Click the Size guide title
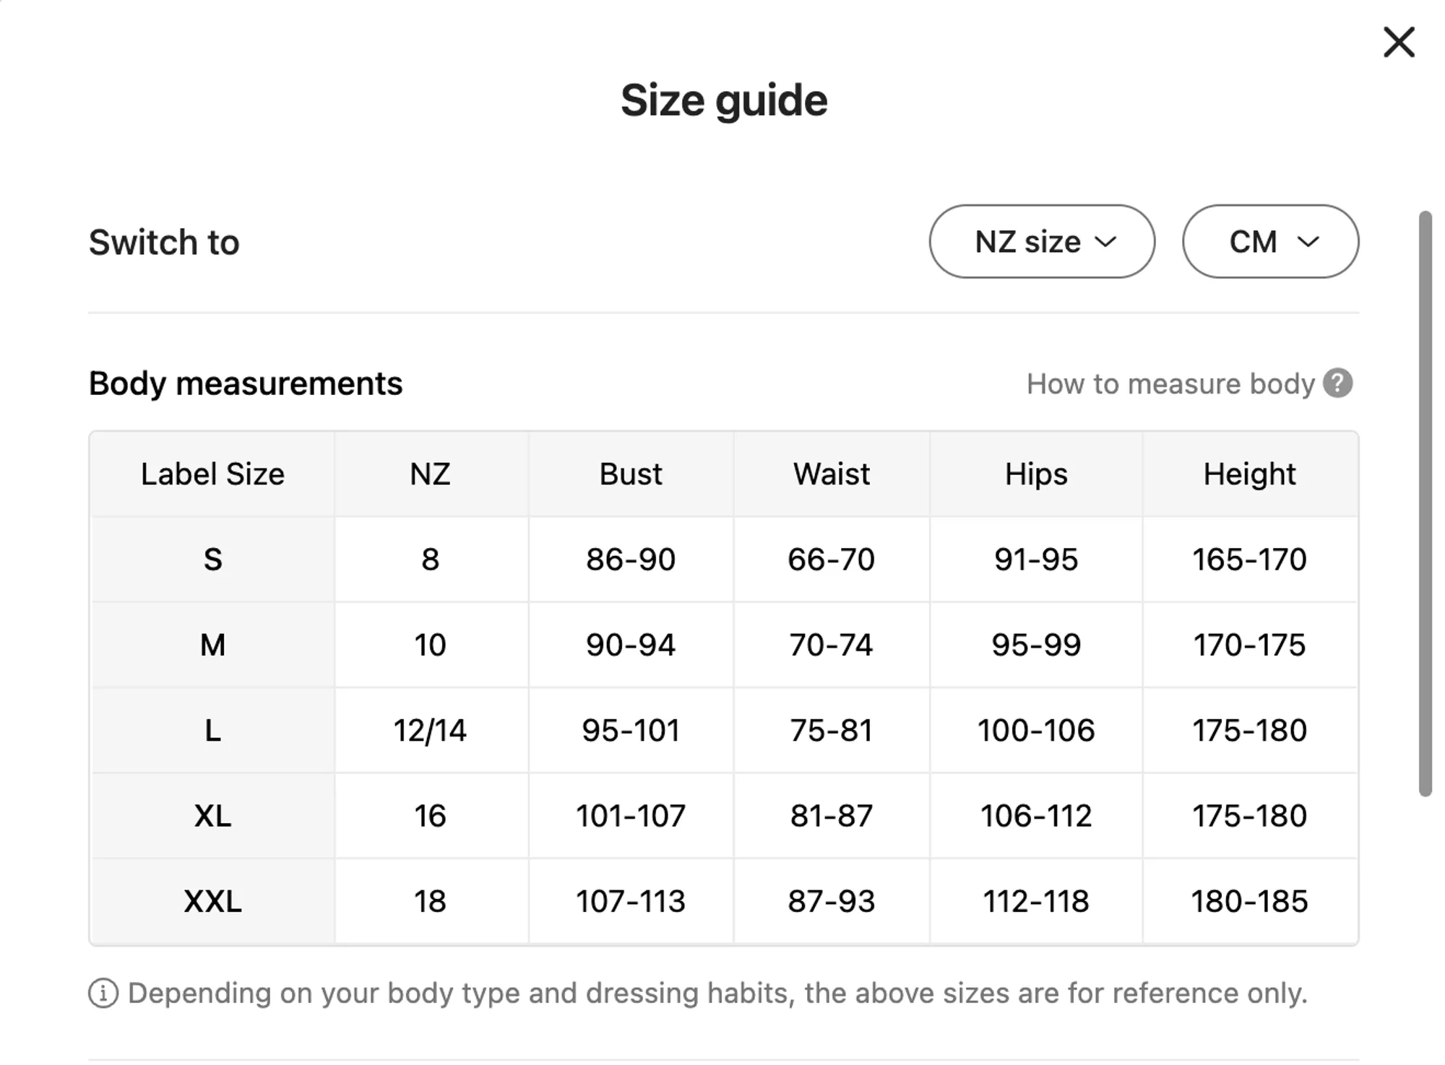 [723, 100]
